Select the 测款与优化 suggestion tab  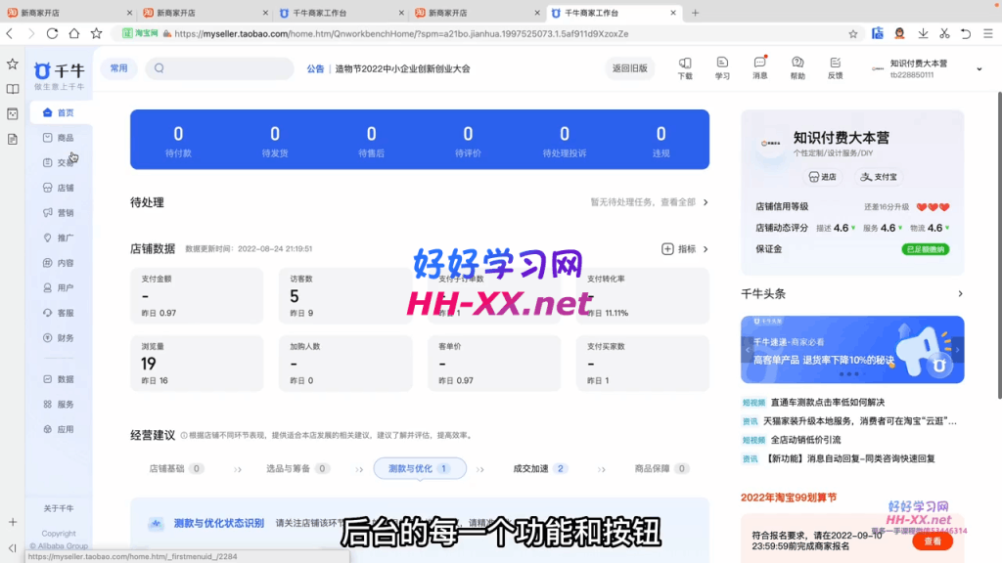pyautogui.click(x=420, y=468)
